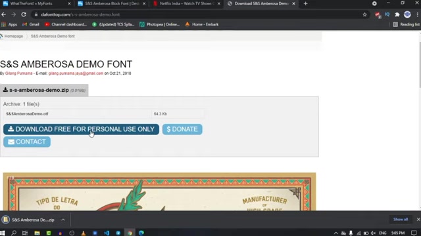Open the Gmail bookmark

pyautogui.click(x=31, y=24)
